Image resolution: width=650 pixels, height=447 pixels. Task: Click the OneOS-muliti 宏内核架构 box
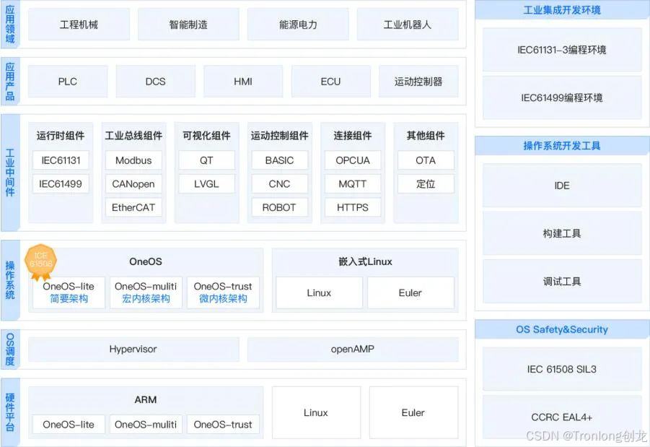pyautogui.click(x=146, y=292)
